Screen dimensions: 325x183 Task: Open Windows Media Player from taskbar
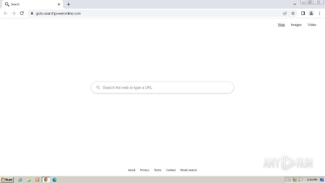(37, 180)
